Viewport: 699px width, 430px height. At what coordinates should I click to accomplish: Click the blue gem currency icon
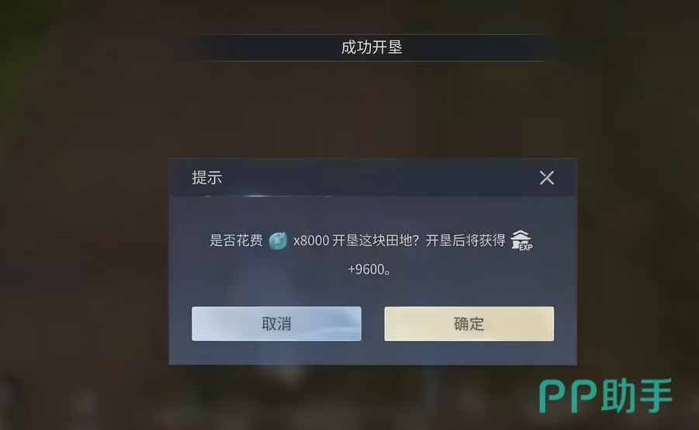coord(278,241)
